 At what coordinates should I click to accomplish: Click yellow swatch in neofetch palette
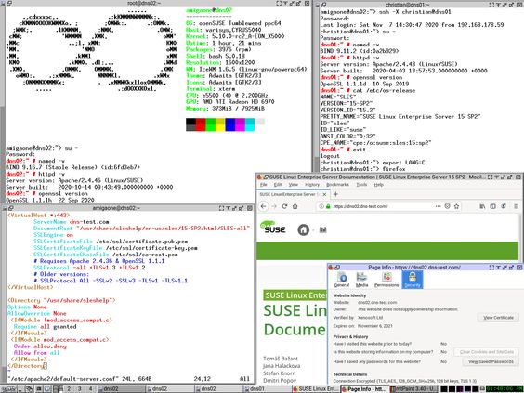click(220, 124)
